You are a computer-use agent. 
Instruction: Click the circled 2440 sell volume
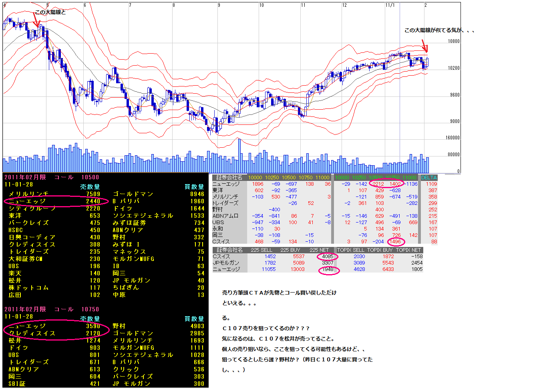93,201
